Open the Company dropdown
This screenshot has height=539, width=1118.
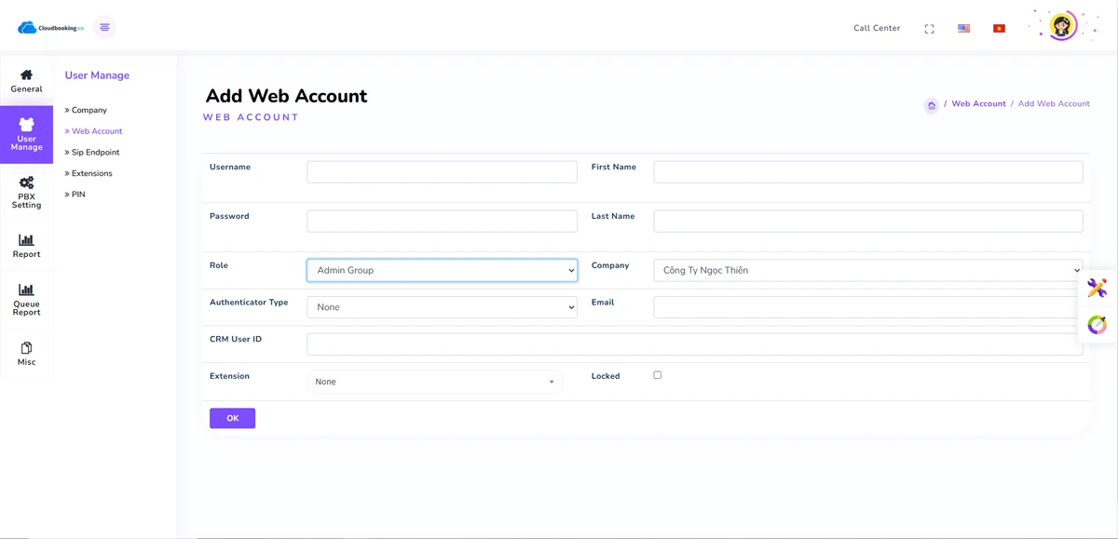(867, 270)
